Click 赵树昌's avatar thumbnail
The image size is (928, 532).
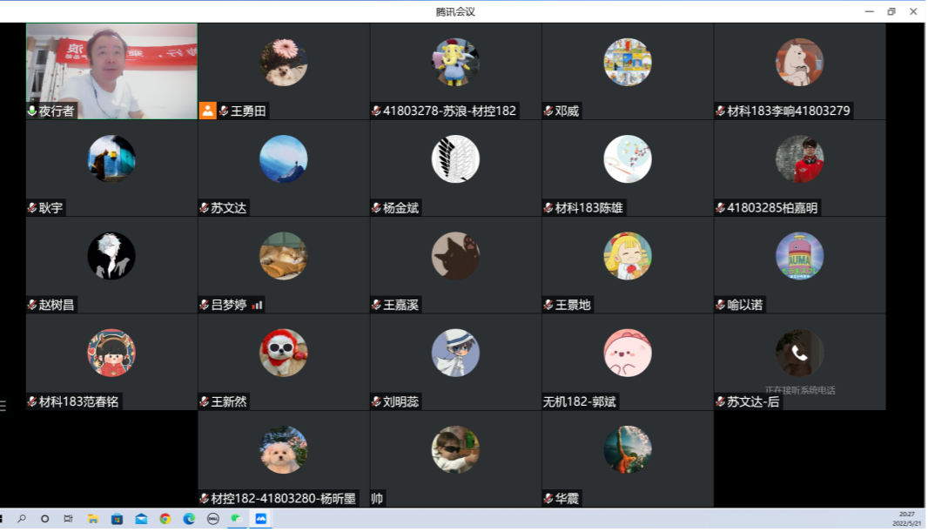pyautogui.click(x=111, y=255)
